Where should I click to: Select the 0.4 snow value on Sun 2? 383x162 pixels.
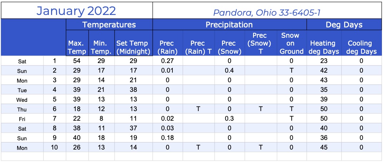tap(230, 70)
